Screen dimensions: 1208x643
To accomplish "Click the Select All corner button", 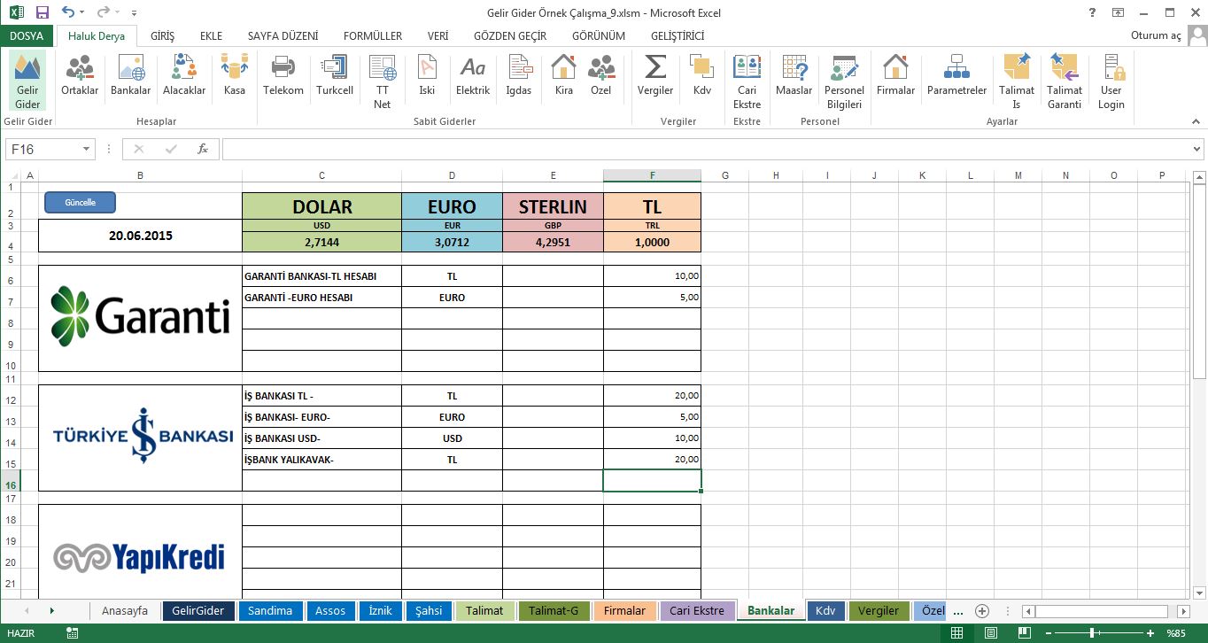I will (12, 175).
